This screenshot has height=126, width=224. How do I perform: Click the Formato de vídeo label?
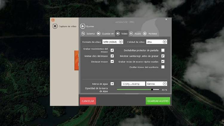tap(91, 42)
